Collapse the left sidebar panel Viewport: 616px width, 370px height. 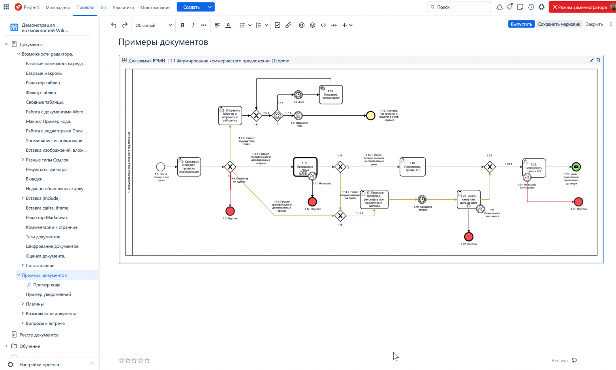point(92,363)
